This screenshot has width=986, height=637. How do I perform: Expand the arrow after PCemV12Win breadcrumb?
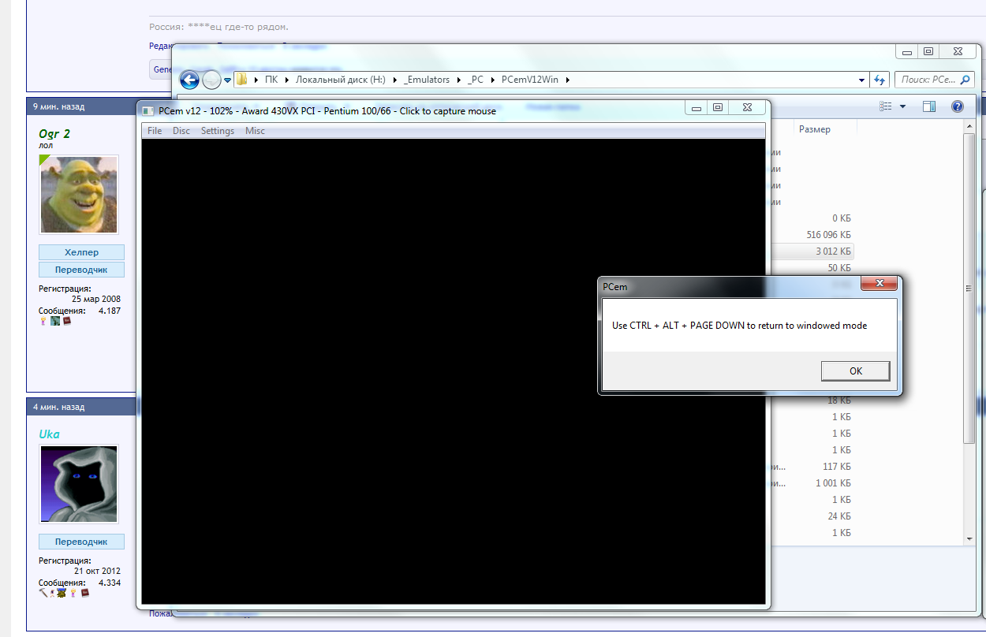566,80
